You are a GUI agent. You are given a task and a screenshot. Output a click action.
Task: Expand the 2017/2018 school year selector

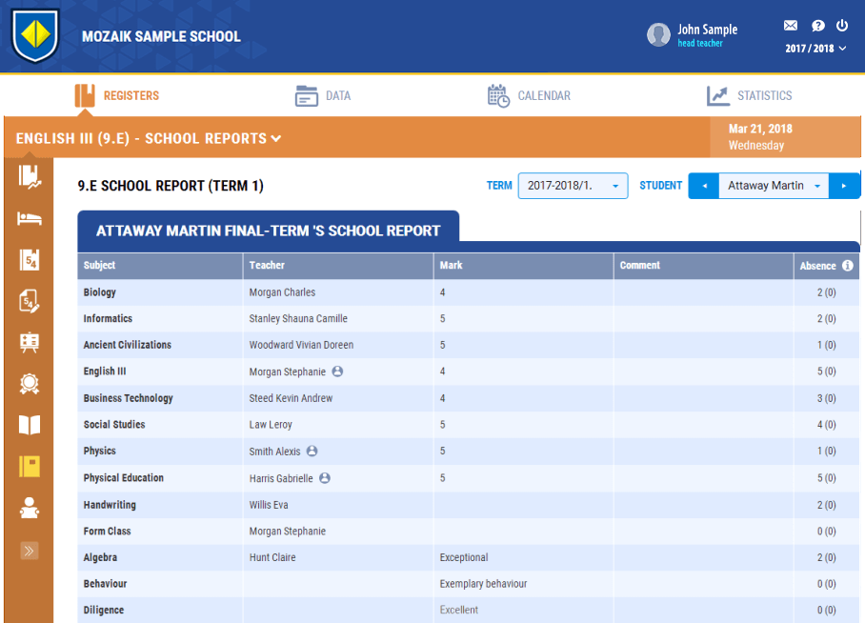point(815,49)
